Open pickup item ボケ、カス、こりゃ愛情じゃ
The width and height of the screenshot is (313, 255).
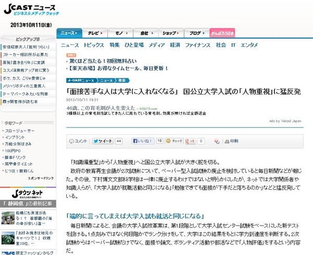click(x=24, y=78)
